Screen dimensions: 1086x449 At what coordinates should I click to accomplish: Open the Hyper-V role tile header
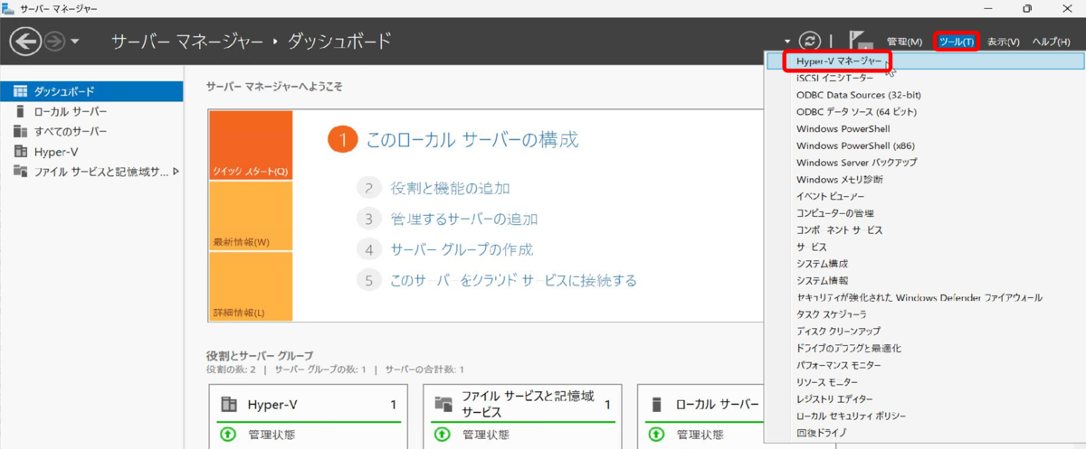(308, 405)
